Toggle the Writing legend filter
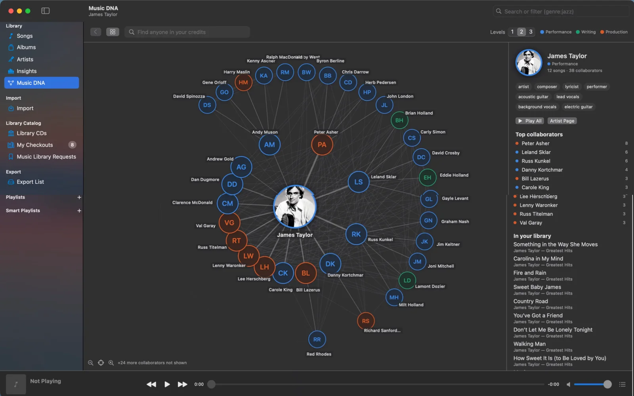The height and width of the screenshot is (396, 634). [x=586, y=32]
